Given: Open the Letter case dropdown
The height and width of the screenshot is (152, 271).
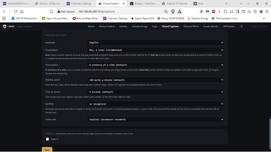Looking at the screenshot, I should pos(155,119).
